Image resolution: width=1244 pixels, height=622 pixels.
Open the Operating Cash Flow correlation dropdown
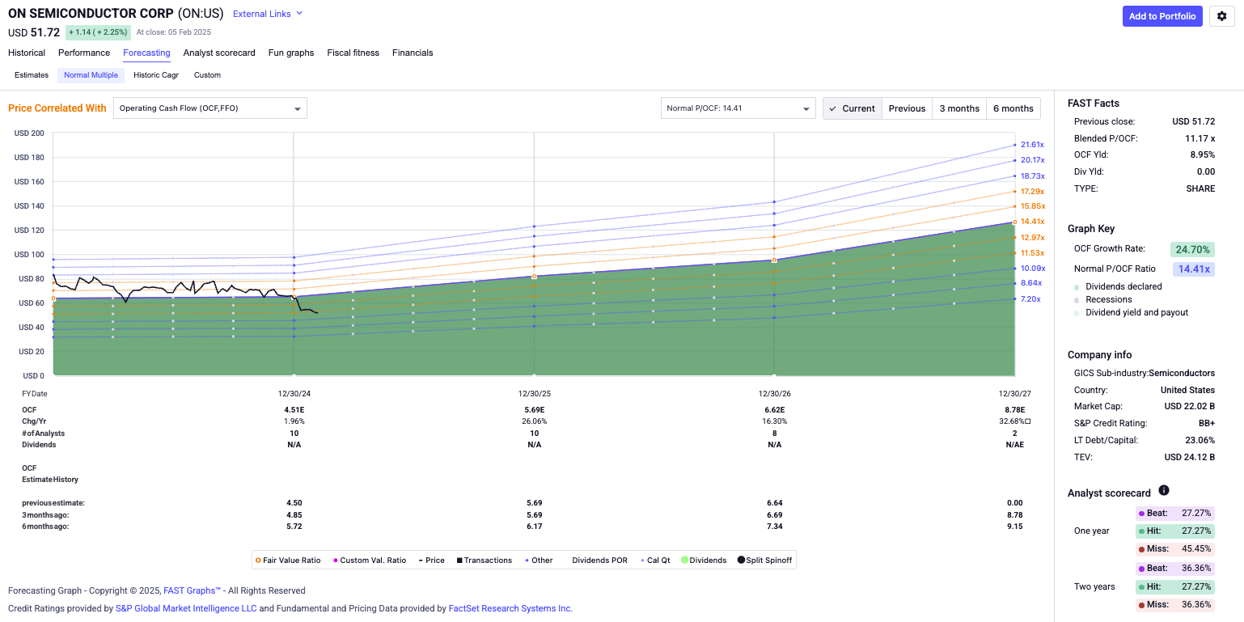[x=209, y=108]
